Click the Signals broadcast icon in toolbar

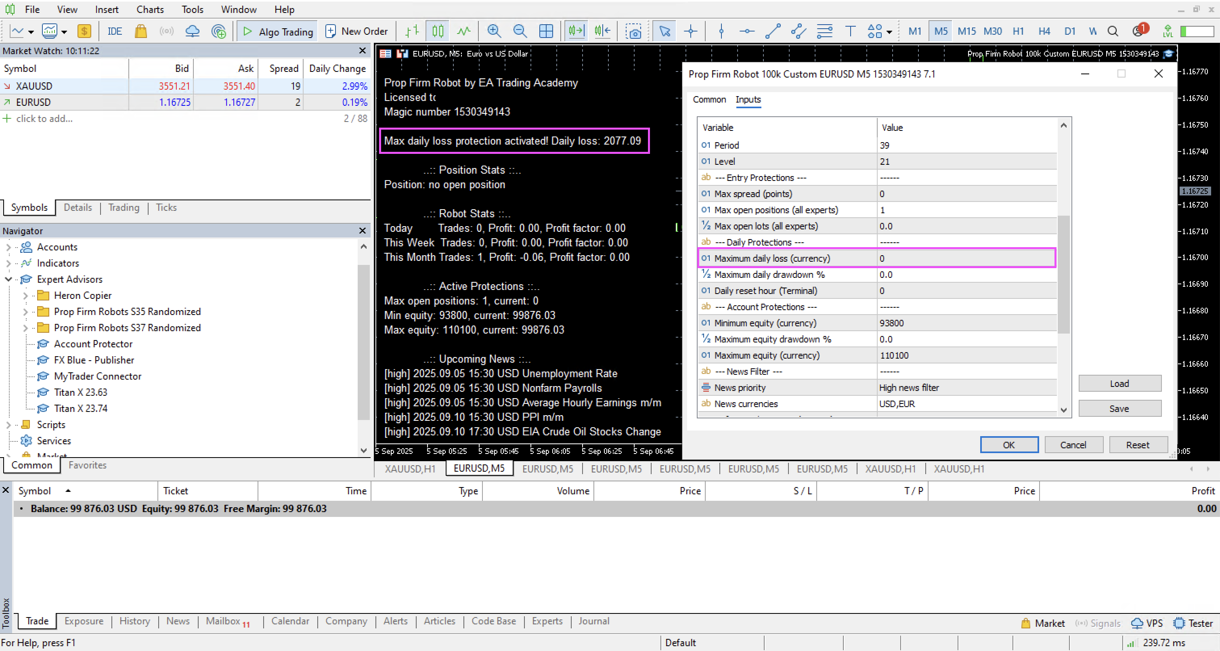tap(166, 31)
